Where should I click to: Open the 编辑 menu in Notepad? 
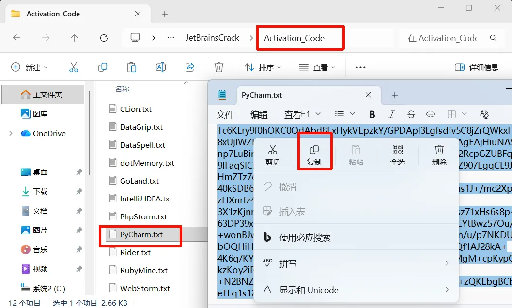click(x=259, y=115)
